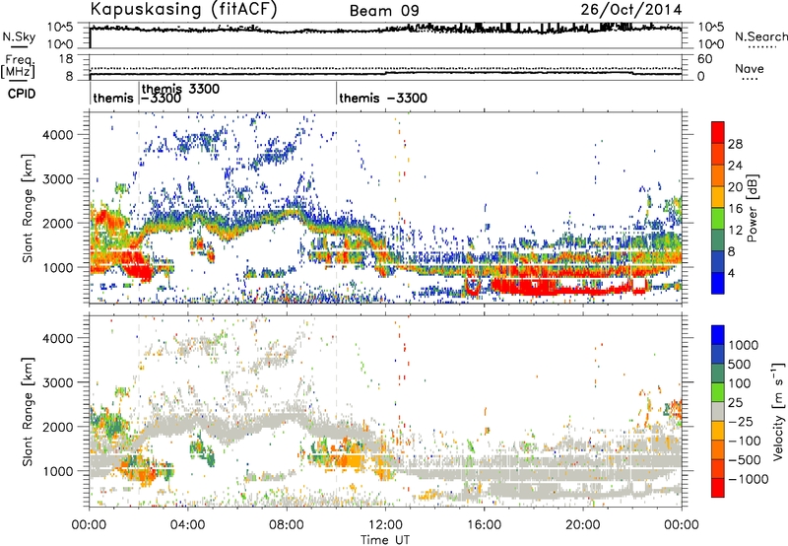Click the 4 label on Power colorbar

coord(731,274)
